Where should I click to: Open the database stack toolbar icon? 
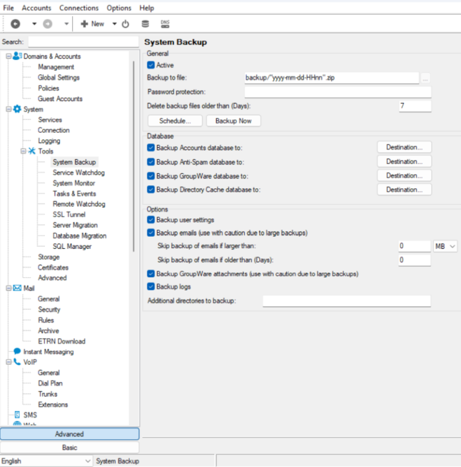coord(145,24)
